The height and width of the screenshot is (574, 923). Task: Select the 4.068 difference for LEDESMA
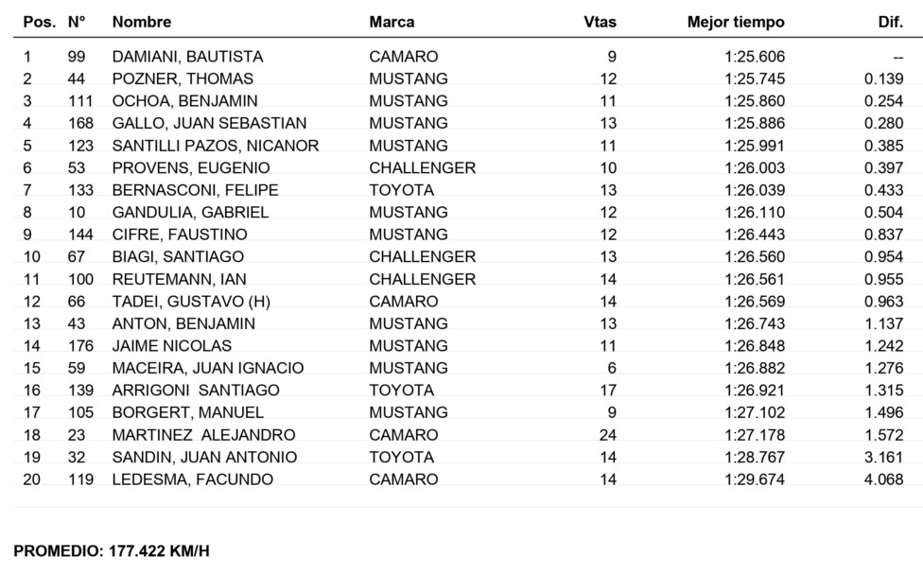point(883,479)
